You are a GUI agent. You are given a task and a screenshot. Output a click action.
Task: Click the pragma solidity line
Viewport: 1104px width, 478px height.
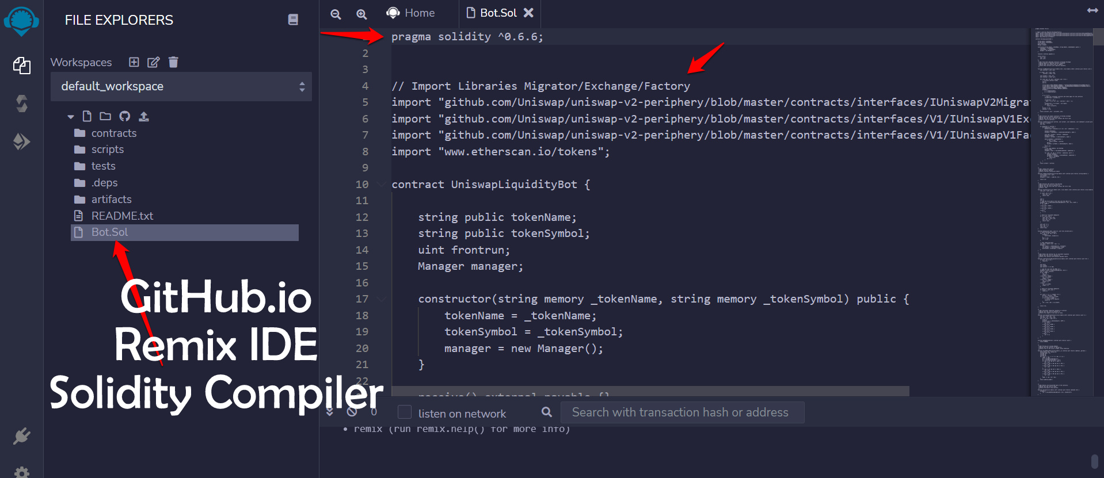pyautogui.click(x=467, y=37)
